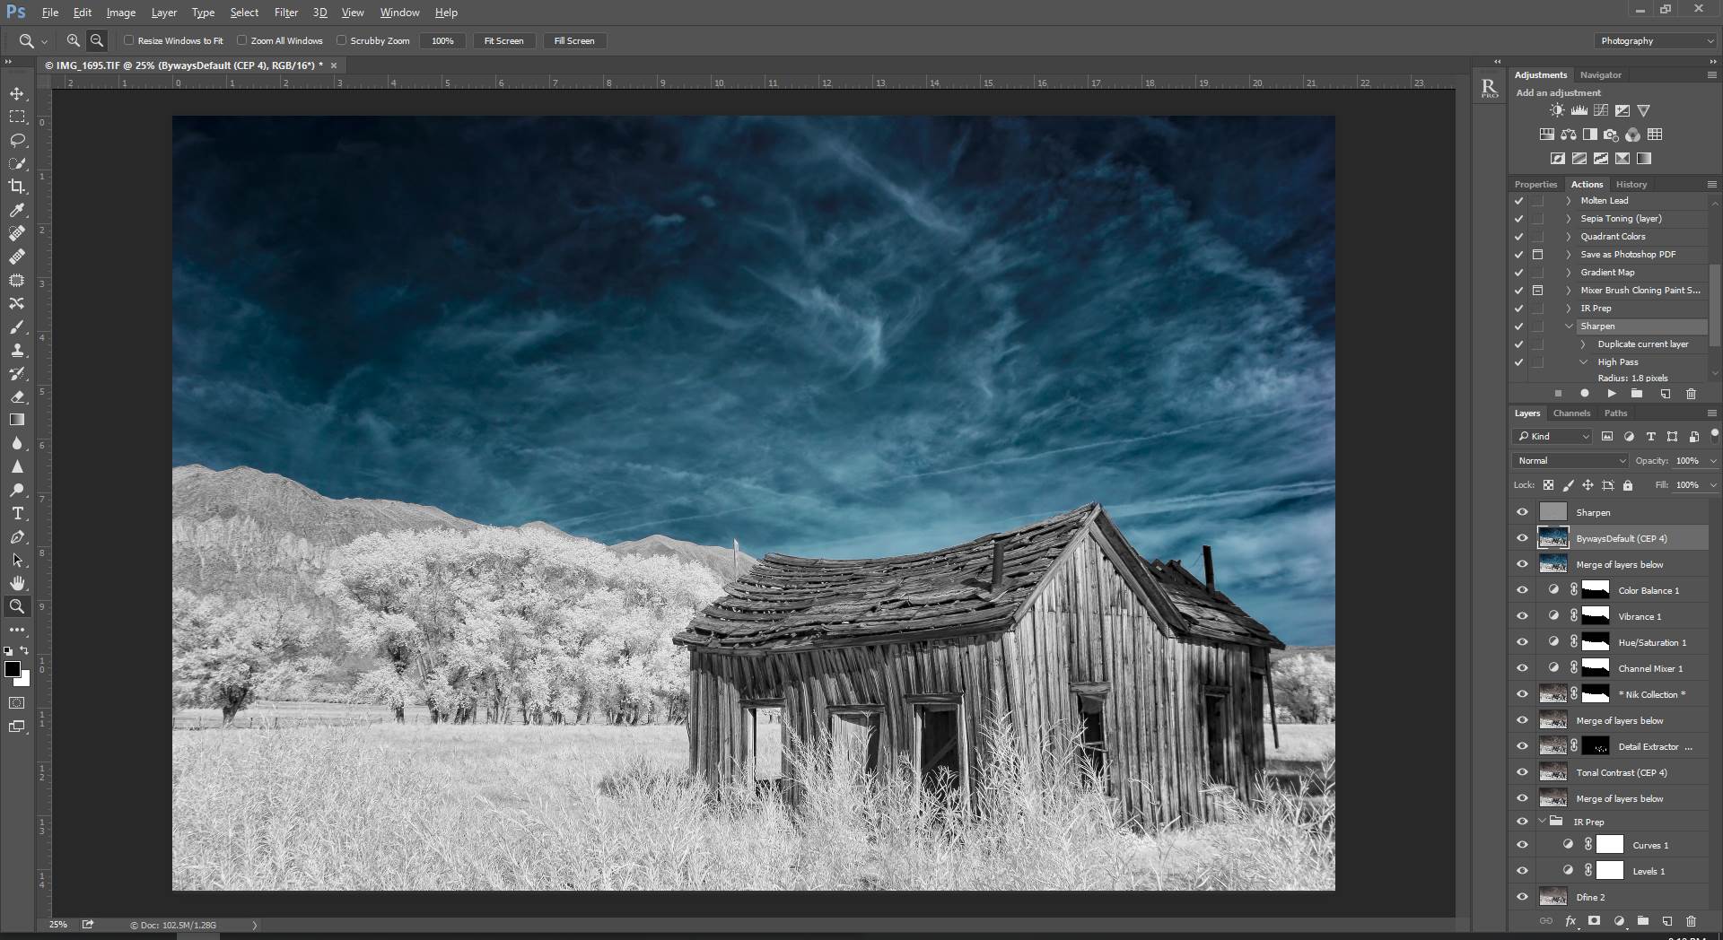
Task: Click the foreground color swatch
Action: (x=13, y=668)
